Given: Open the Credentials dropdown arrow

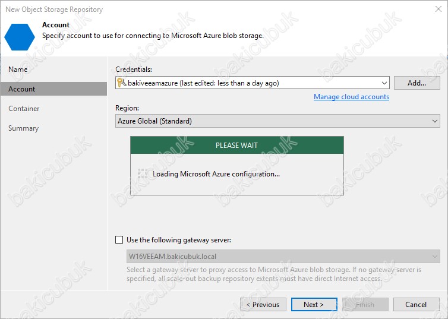Looking at the screenshot, I should click(384, 83).
